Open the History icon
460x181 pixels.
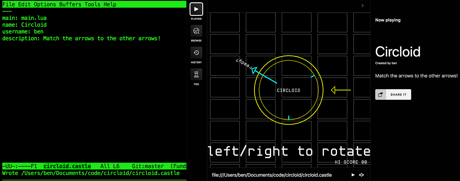pyautogui.click(x=196, y=53)
